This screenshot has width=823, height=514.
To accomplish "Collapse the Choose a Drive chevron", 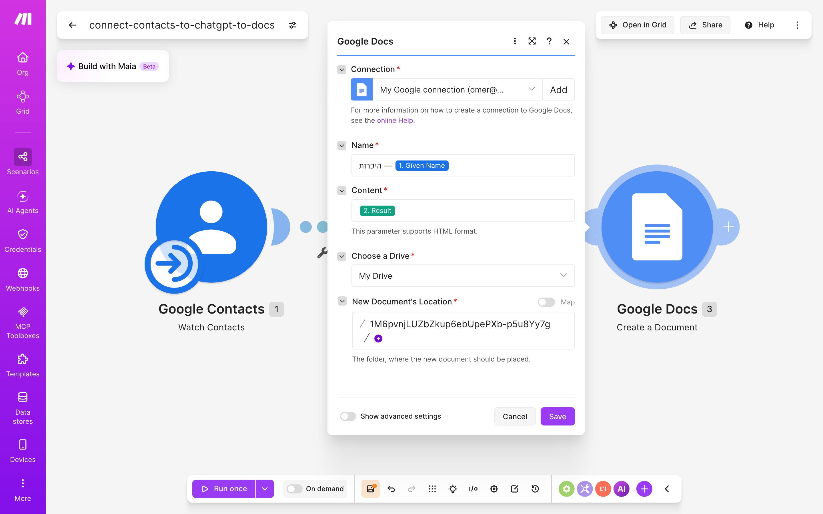I will (x=342, y=256).
